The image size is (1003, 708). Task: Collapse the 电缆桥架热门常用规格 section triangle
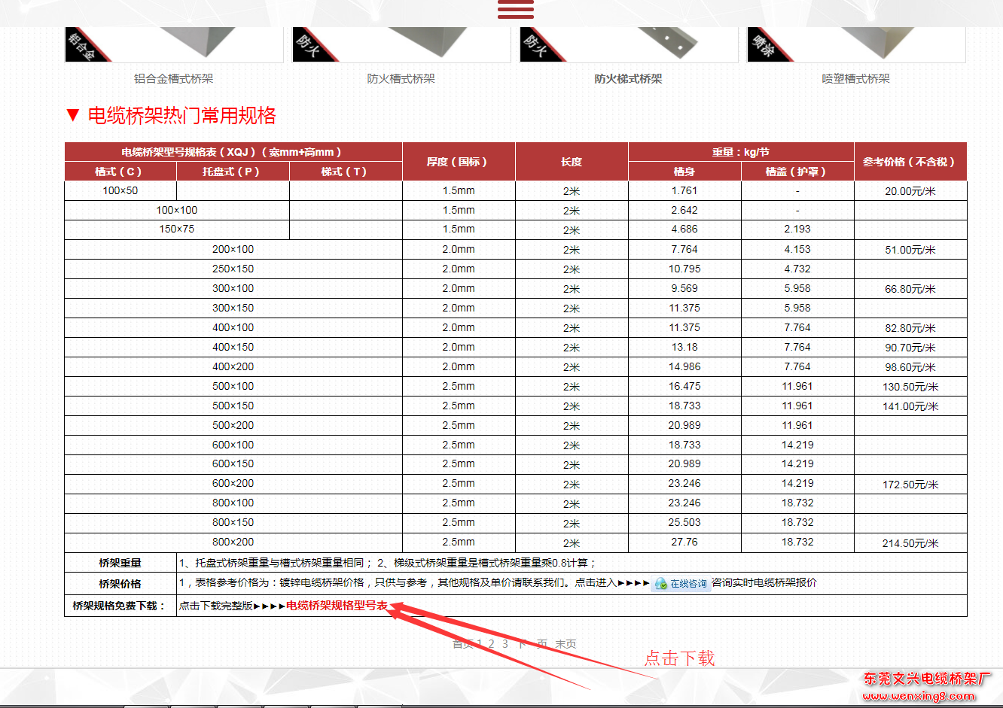coord(72,115)
